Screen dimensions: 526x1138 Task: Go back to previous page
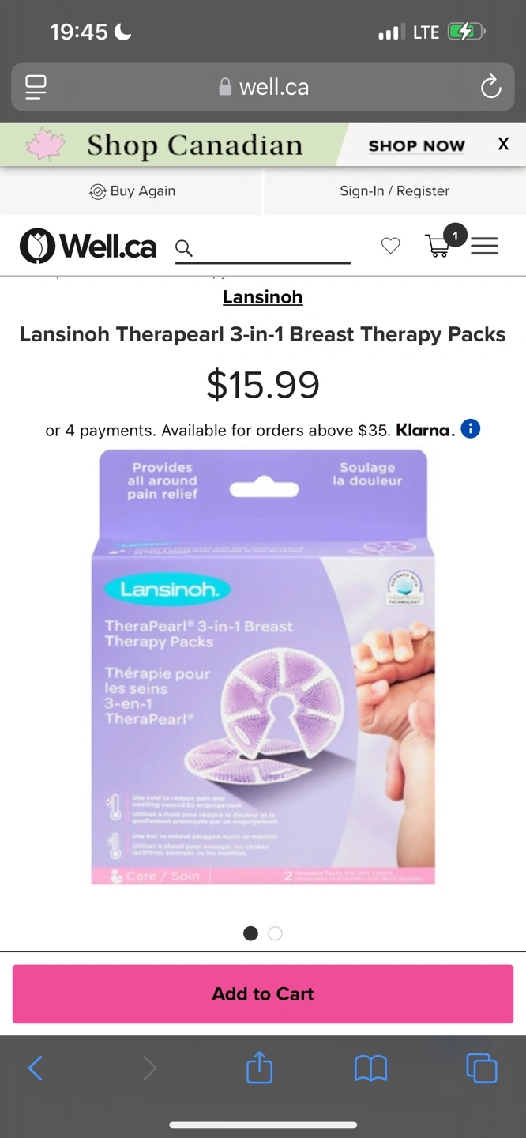pos(36,1068)
